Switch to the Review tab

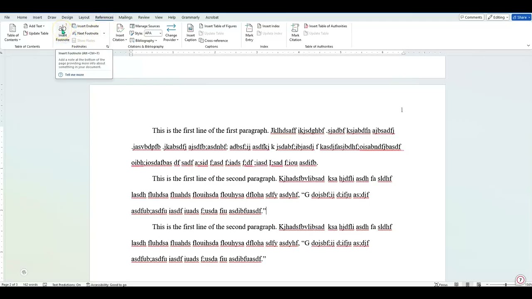pyautogui.click(x=144, y=17)
